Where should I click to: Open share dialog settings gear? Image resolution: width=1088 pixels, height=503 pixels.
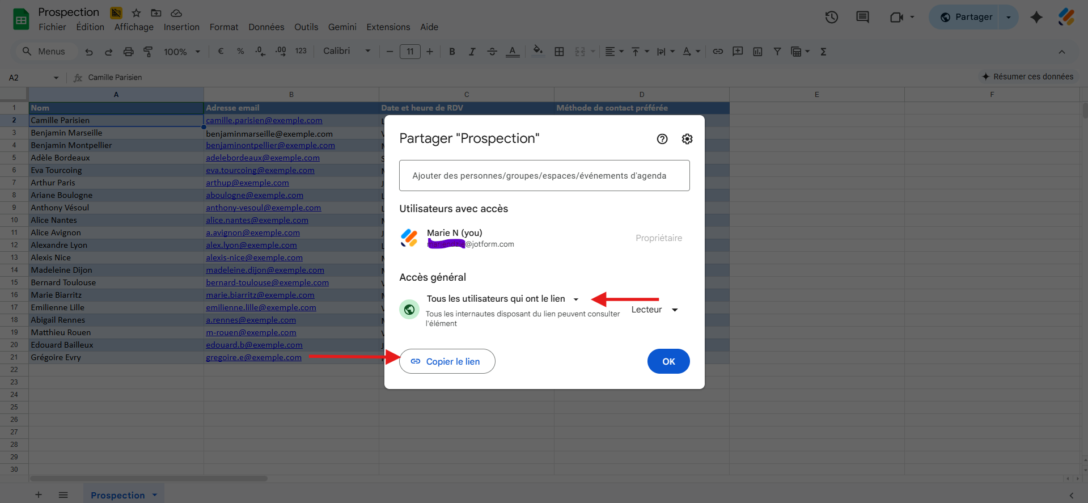[x=687, y=139]
